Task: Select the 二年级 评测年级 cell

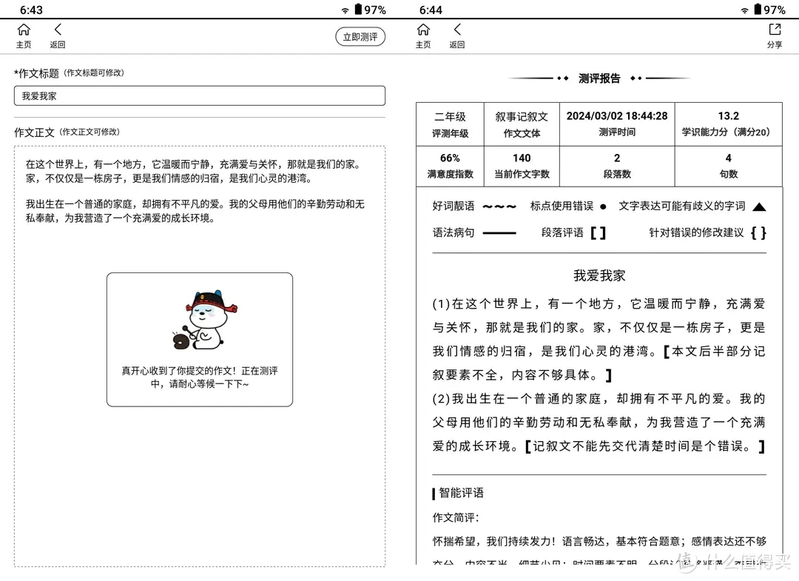Action: click(x=450, y=124)
